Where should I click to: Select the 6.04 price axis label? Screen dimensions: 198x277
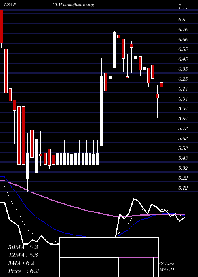[x=183, y=99]
